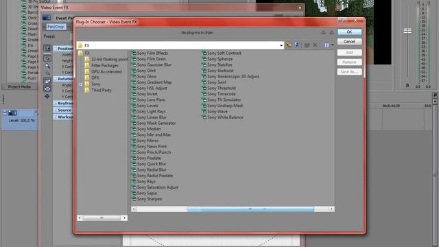Click the plug-in list scroll left arrow
This screenshot has width=439, height=247.
pyautogui.click(x=134, y=209)
